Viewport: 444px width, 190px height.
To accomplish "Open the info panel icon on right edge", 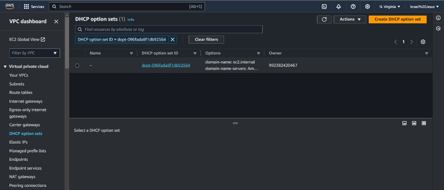I will click(438, 18).
